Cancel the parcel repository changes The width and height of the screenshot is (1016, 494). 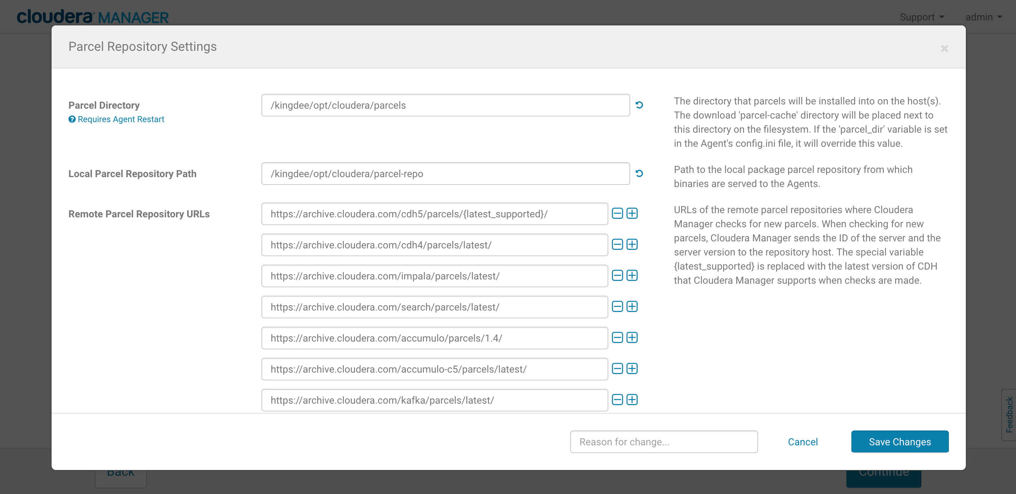[803, 442]
